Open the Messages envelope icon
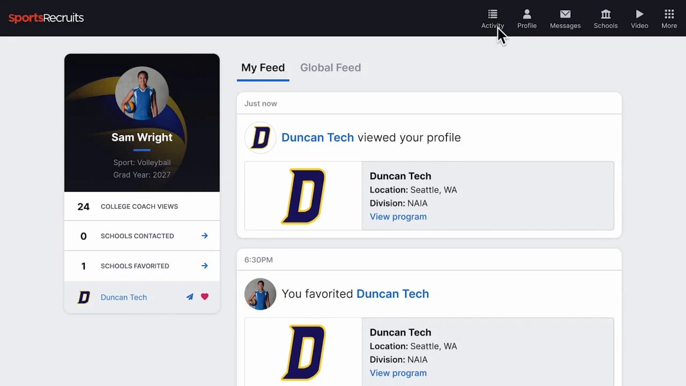The image size is (686, 386). pyautogui.click(x=565, y=14)
